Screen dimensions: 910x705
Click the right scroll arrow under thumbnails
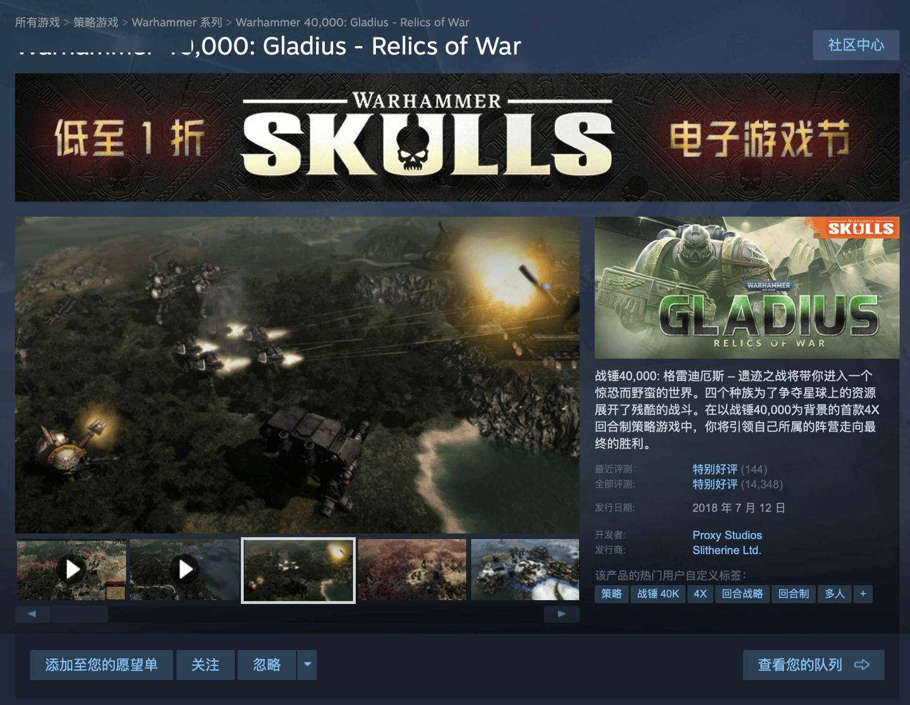(561, 614)
